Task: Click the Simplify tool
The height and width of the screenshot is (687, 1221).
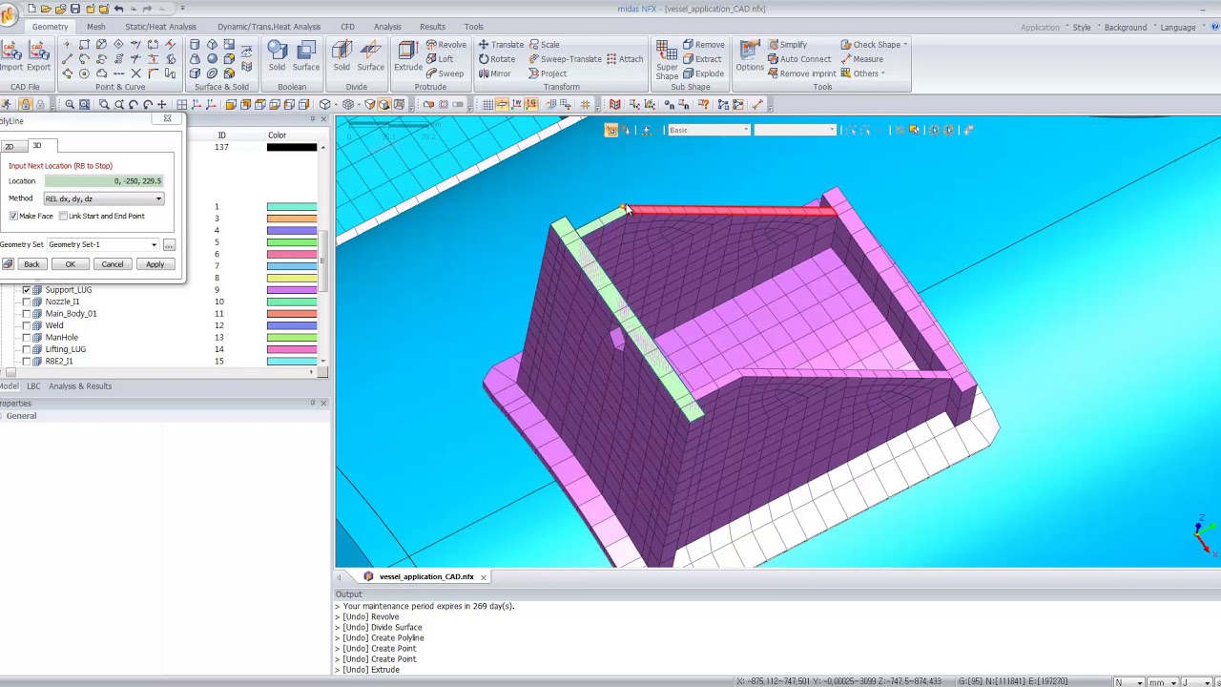Action: 787,45
